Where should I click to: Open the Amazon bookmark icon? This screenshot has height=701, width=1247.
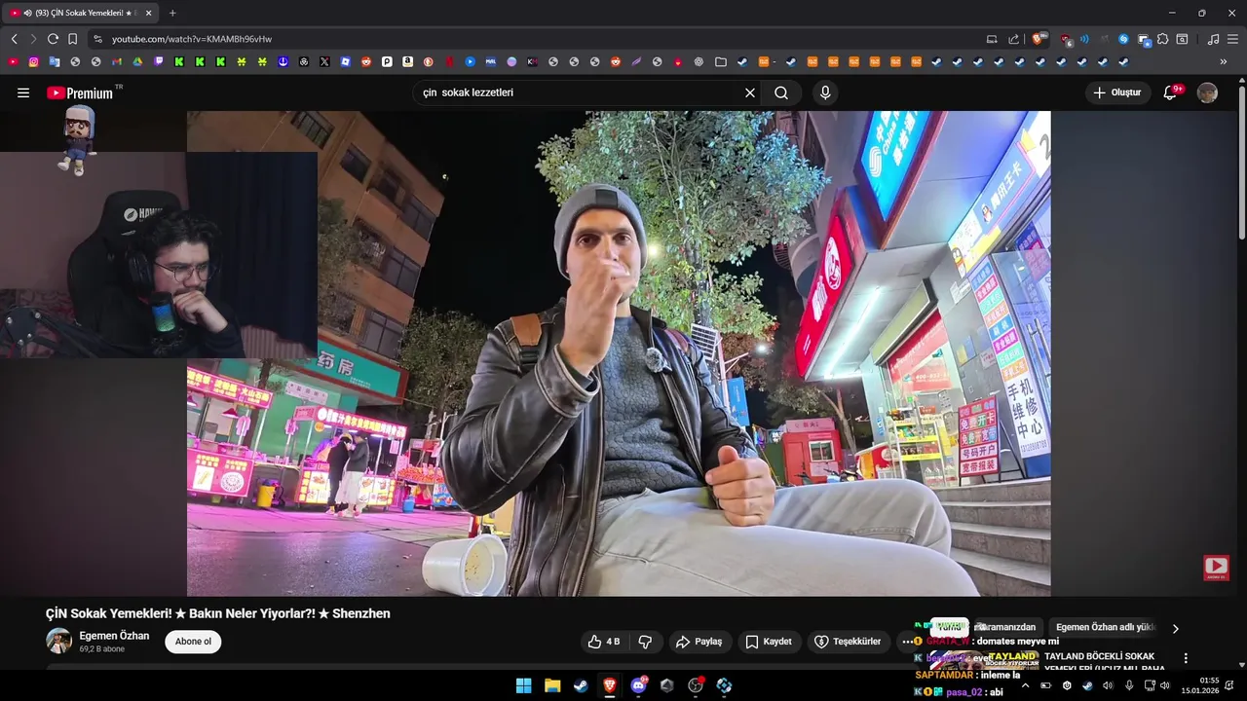coord(407,61)
